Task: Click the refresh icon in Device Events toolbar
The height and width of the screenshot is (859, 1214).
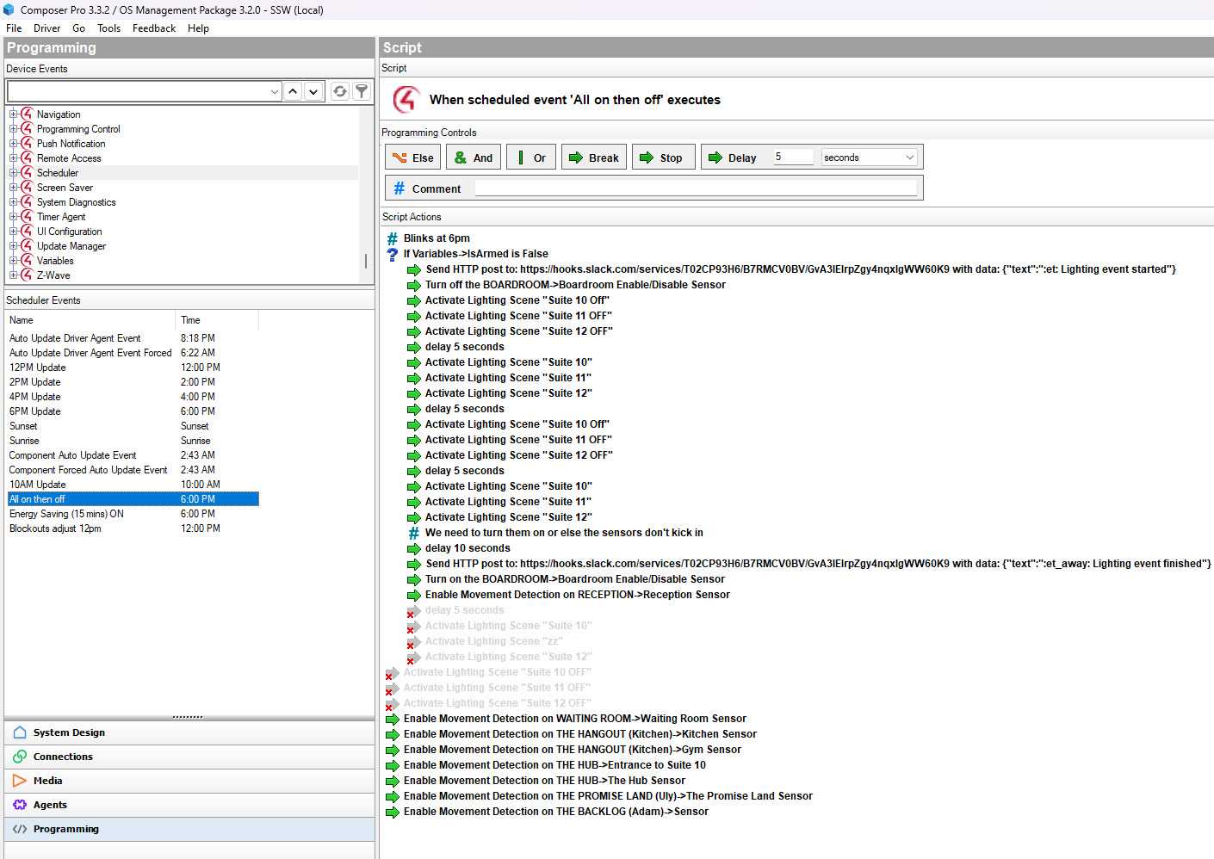Action: pos(340,91)
